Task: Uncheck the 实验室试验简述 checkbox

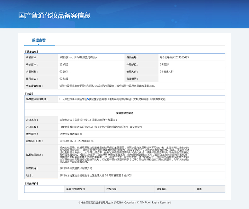Action: (x=88, y=99)
